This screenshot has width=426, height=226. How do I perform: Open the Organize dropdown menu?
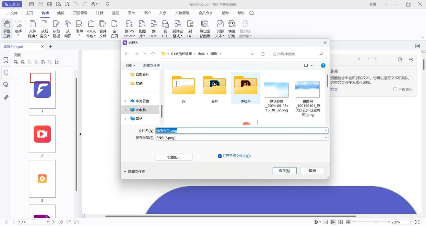pos(130,66)
